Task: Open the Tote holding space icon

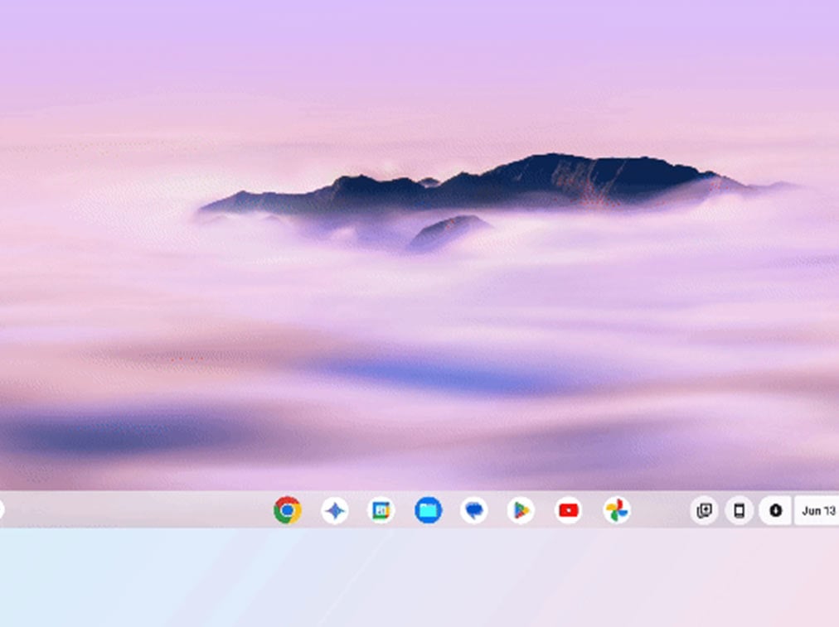Action: click(704, 510)
